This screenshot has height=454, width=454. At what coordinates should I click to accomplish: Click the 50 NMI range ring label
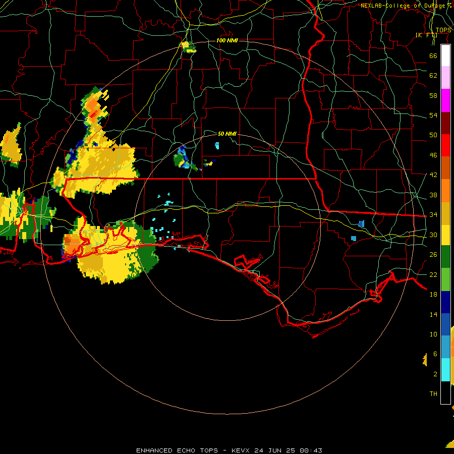[x=227, y=134]
